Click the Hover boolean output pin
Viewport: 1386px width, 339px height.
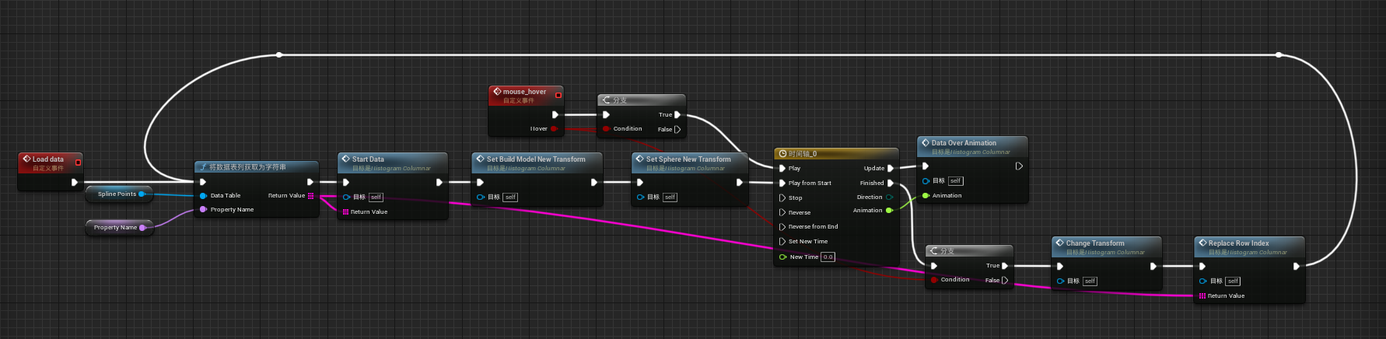tap(554, 128)
